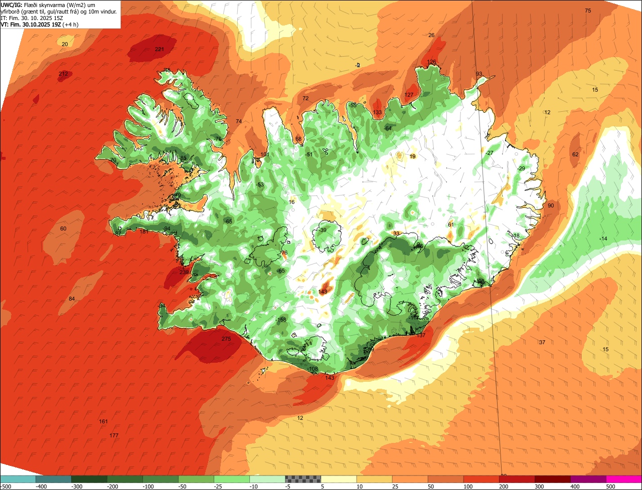The height and width of the screenshot is (490, 642).
Task: Select the purple legend swatch above 400
Action: [588, 479]
